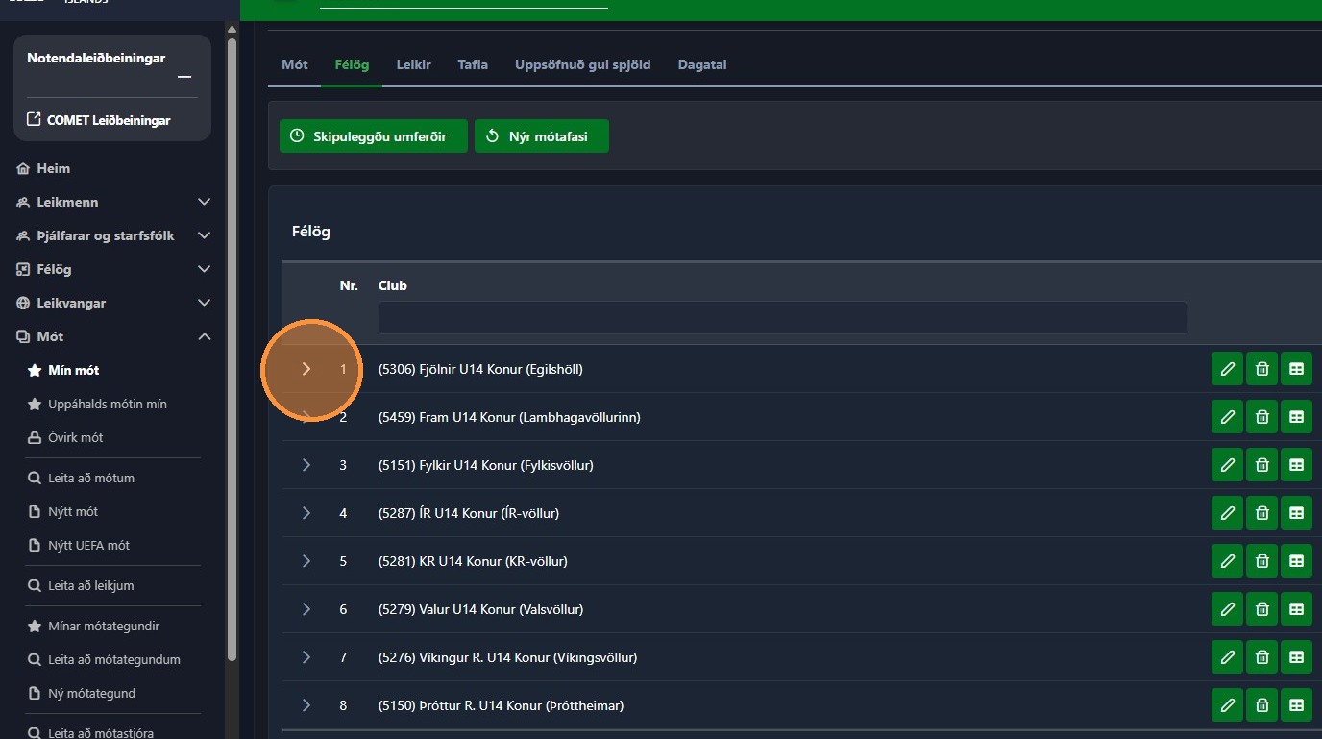Open the Leikir tab

click(413, 64)
